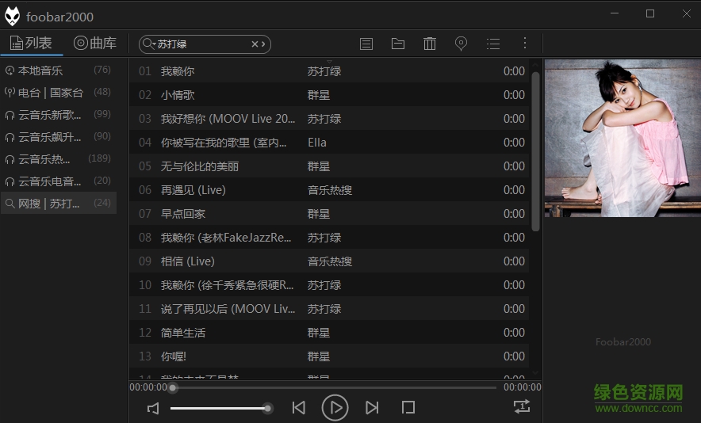Start playback with the Play button
This screenshot has height=423, width=701.
(335, 407)
